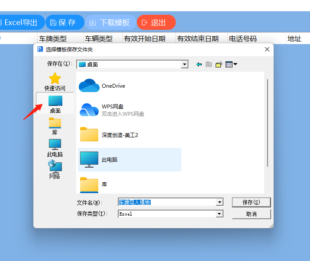This screenshot has height=261, width=310.
Task: Open Network in the places sidebar
Action: tap(55, 169)
